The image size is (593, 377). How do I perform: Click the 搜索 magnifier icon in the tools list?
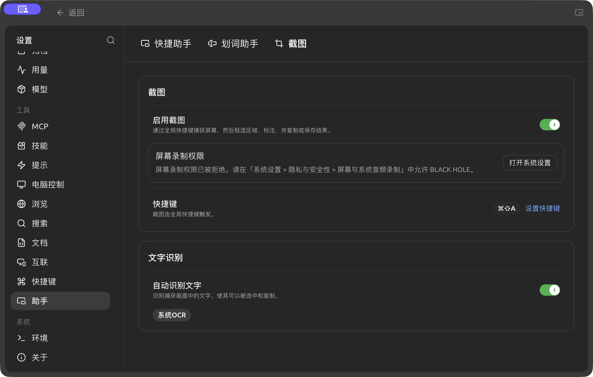coord(21,223)
